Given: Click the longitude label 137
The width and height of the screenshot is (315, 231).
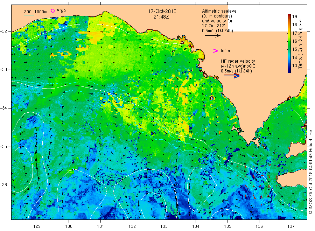Looking at the screenshot, I should pyautogui.click(x=291, y=226).
